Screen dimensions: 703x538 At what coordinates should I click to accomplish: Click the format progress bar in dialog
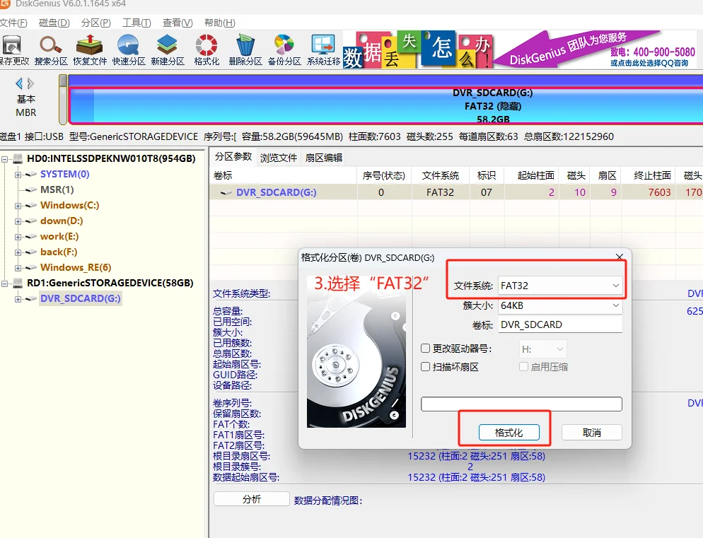click(521, 404)
